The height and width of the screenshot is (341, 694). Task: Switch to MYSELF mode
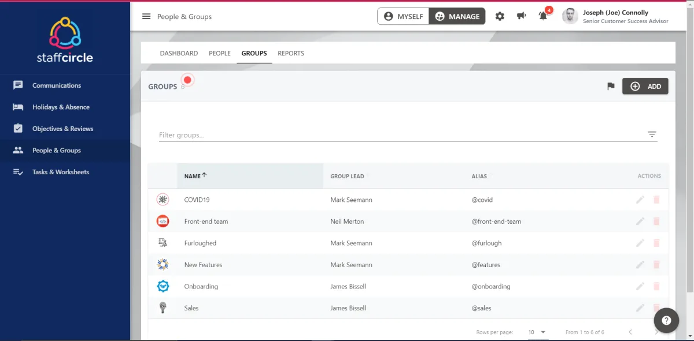click(403, 16)
